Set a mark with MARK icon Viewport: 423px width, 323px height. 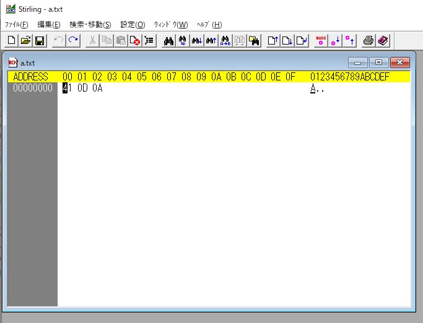point(321,41)
